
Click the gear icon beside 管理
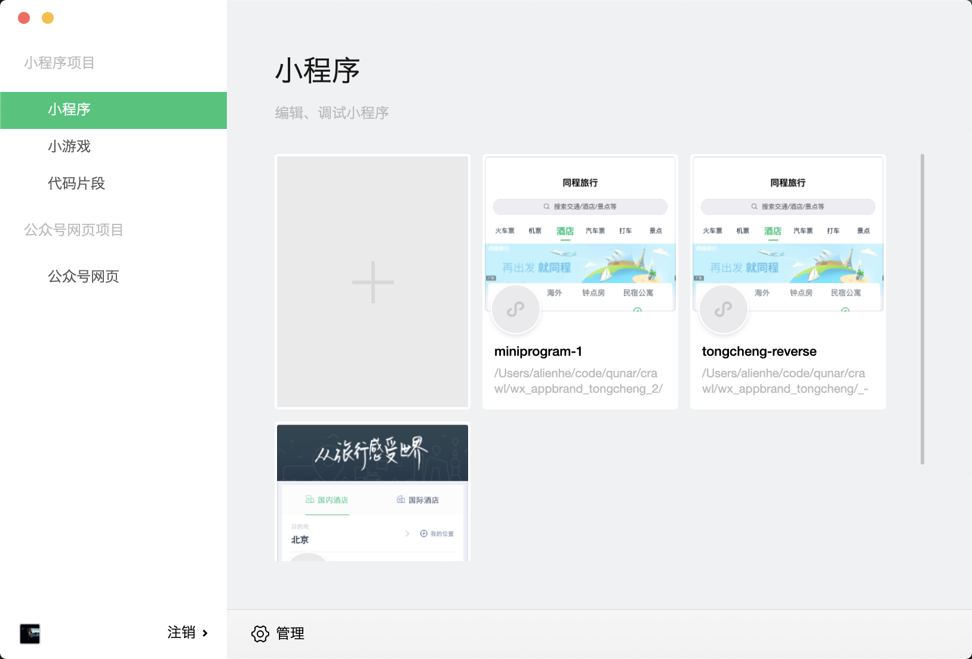[x=260, y=633]
